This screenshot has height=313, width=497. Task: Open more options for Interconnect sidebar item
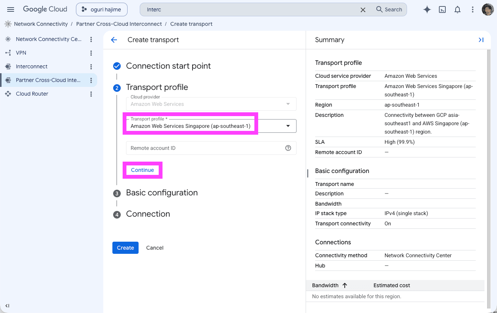91,66
